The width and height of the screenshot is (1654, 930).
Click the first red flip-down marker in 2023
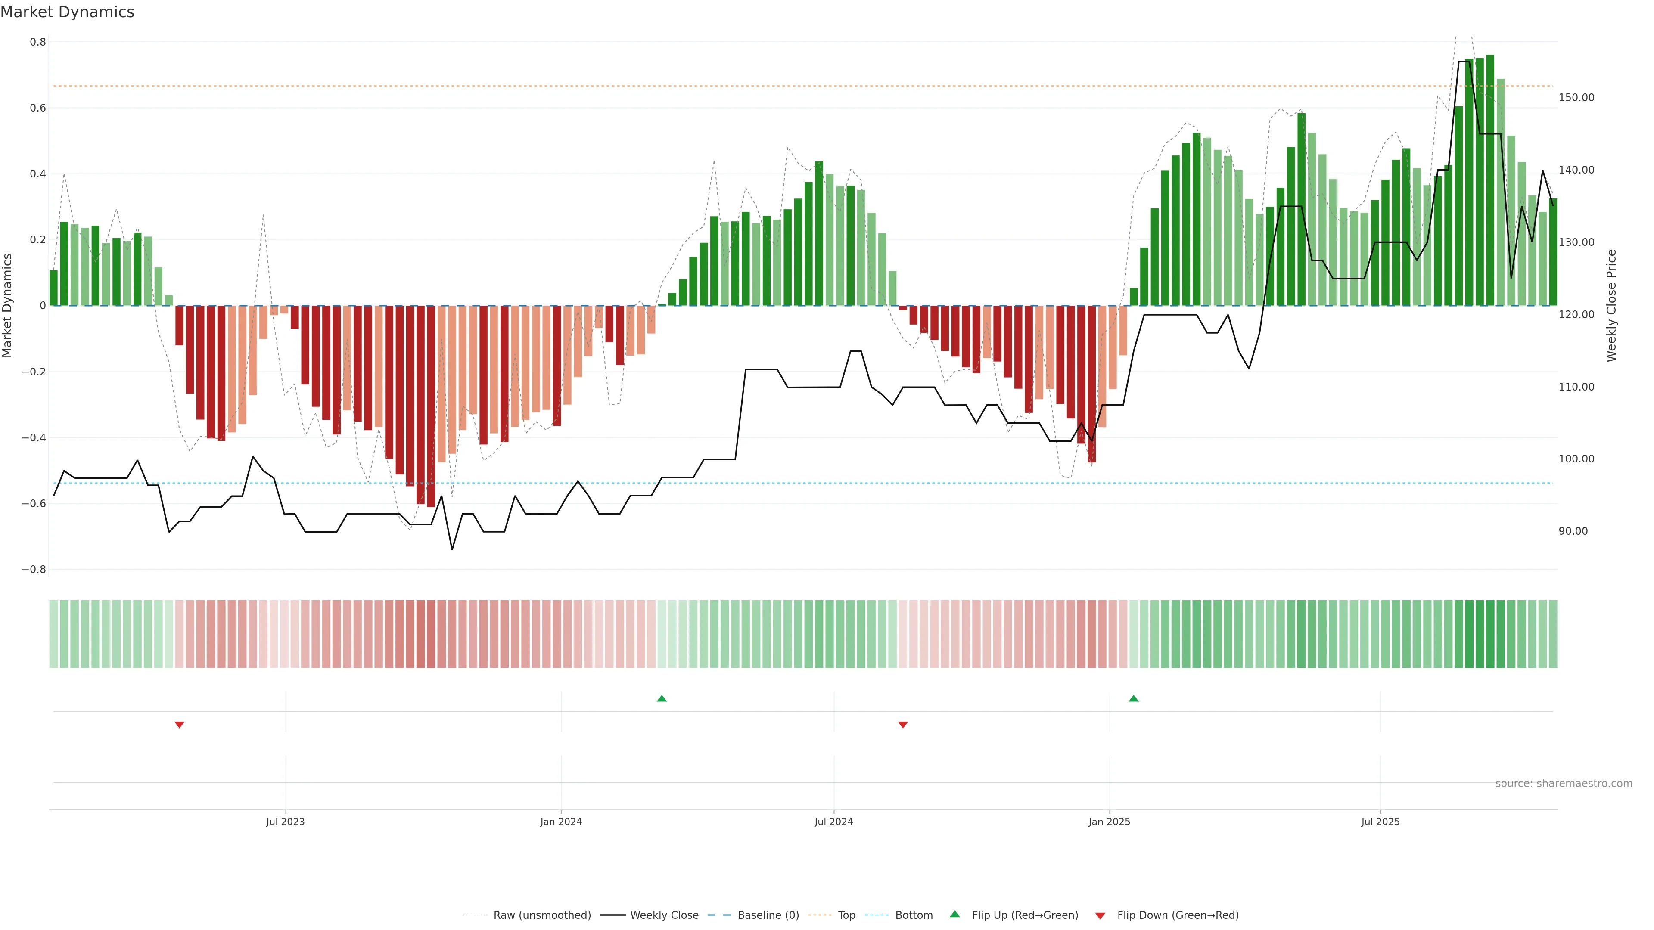(x=180, y=725)
